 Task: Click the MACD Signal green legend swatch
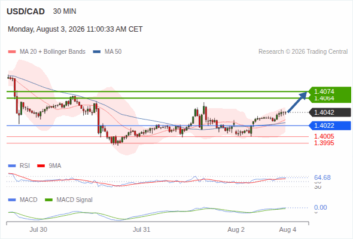pos(48,200)
